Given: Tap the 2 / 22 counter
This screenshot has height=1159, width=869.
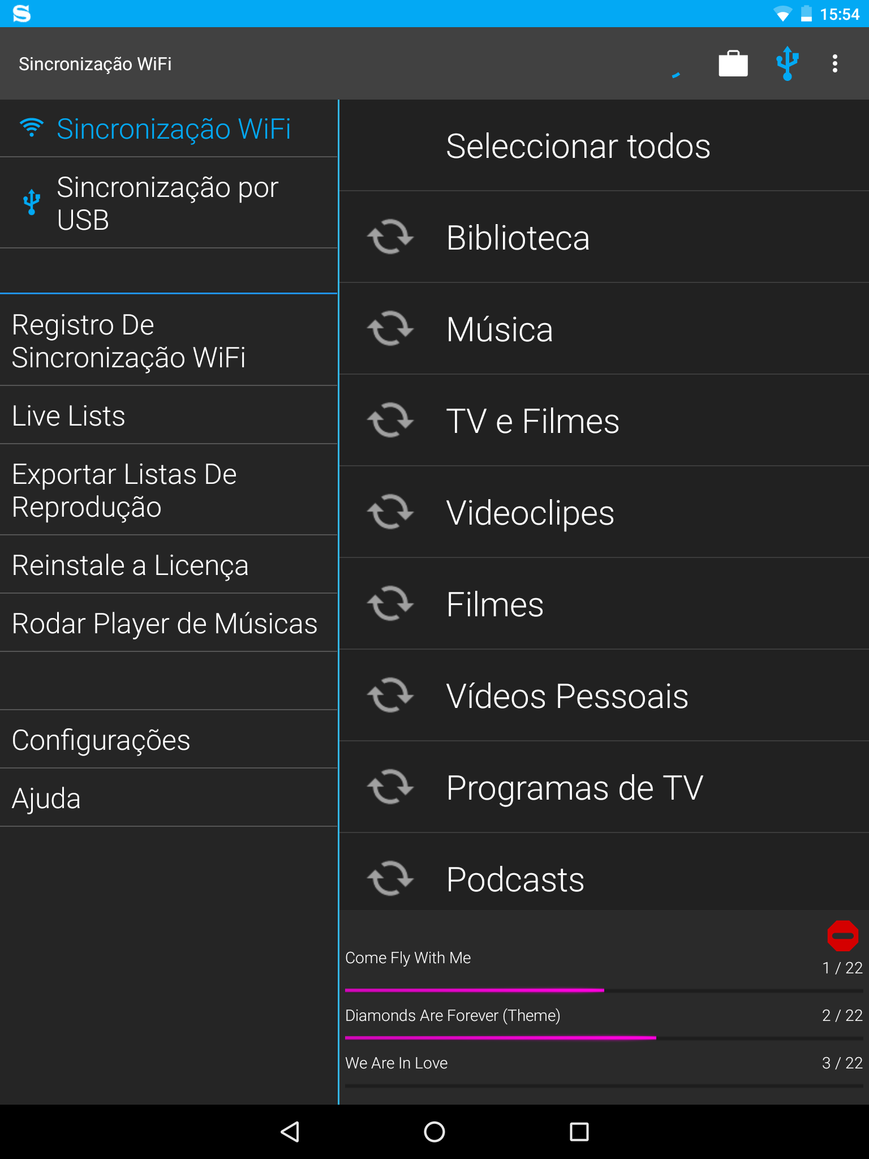Looking at the screenshot, I should click(842, 1015).
